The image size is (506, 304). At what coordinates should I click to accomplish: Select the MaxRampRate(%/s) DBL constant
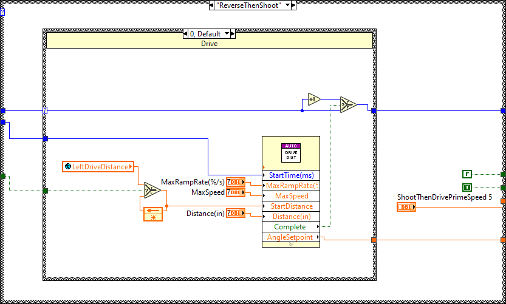235,182
